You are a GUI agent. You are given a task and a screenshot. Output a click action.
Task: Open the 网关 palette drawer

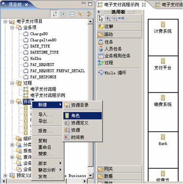(x=120, y=169)
